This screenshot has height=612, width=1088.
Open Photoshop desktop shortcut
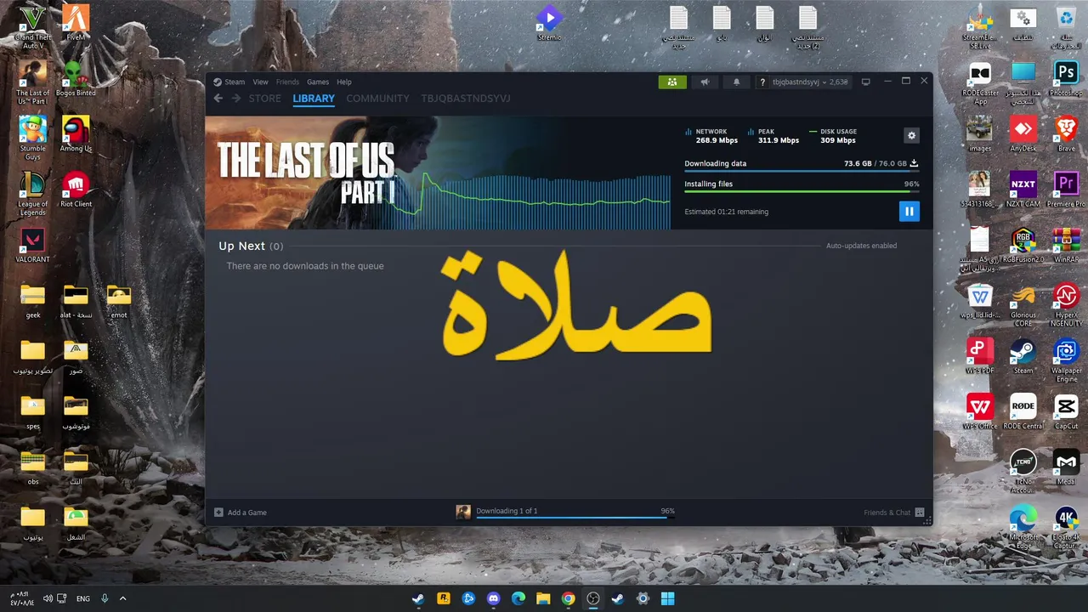pyautogui.click(x=1066, y=78)
